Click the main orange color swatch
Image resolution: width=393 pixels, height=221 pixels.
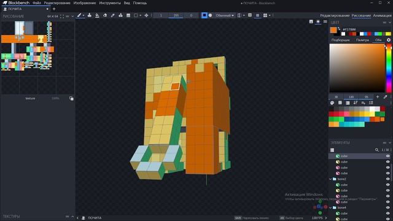click(333, 30)
